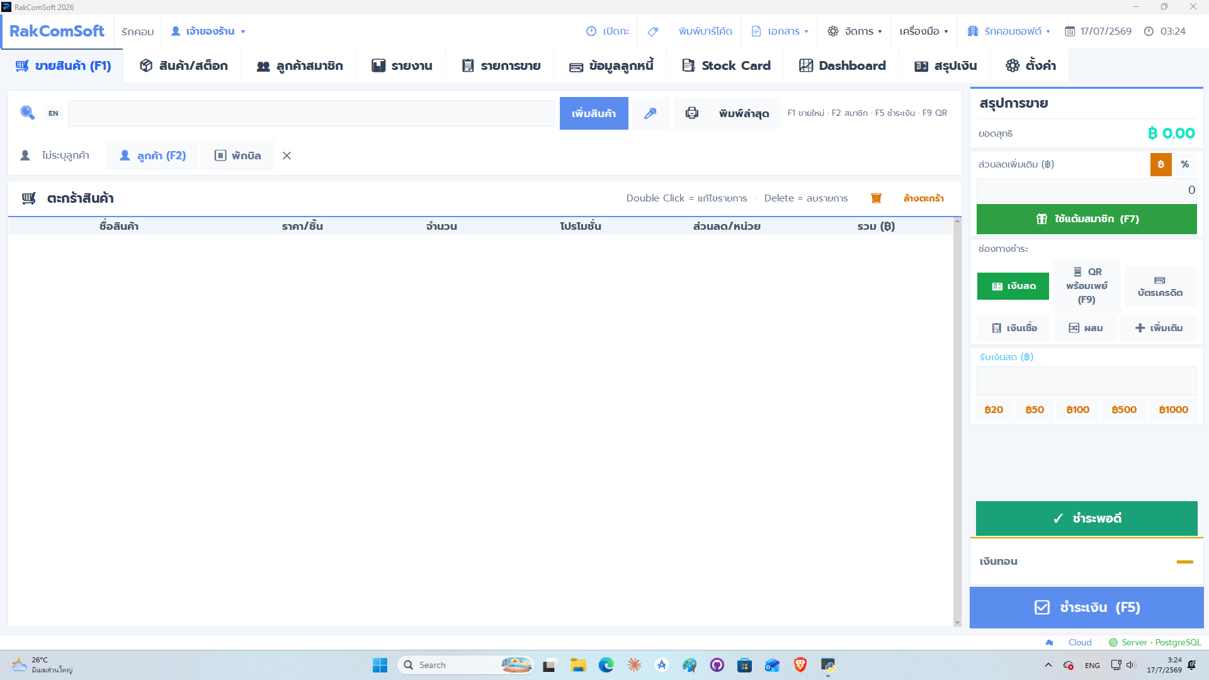
Task: Select QR พร้อมเพย์ (F9) payment
Action: coord(1087,286)
